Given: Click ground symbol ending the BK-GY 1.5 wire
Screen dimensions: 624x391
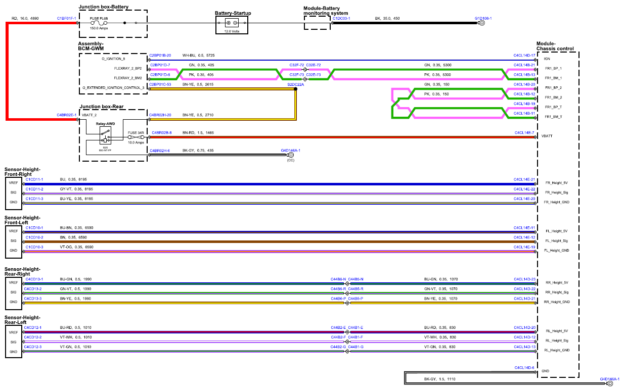Looking at the screenshot, I should 609,383.
